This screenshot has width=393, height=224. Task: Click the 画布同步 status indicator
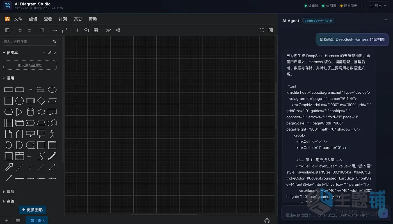click(349, 6)
